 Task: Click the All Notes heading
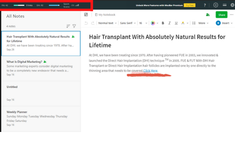(15, 16)
